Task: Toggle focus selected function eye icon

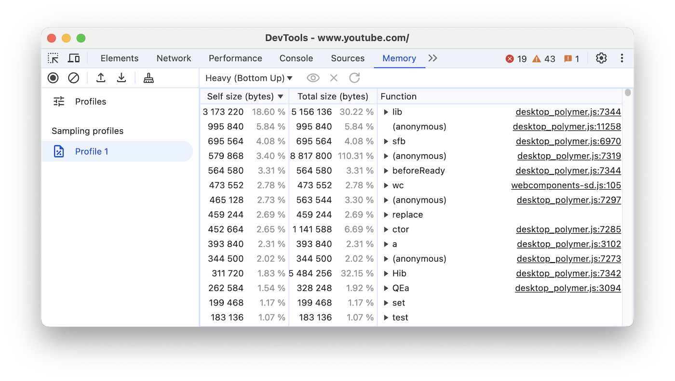Action: [313, 78]
